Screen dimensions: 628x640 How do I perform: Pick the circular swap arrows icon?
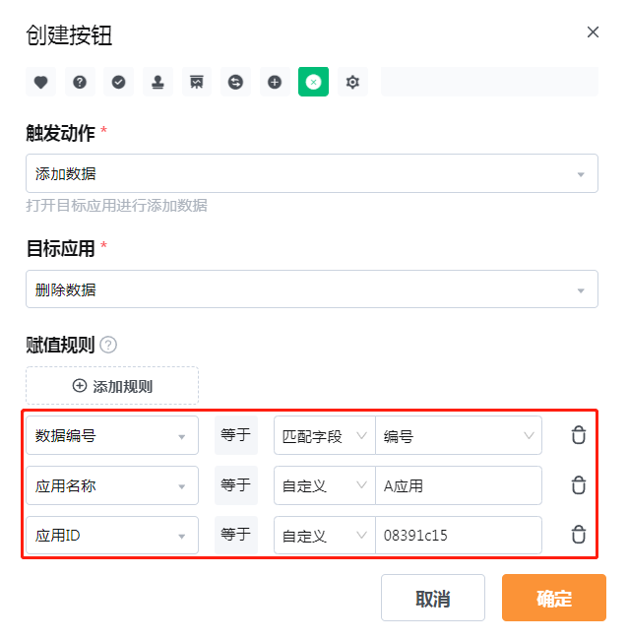pyautogui.click(x=236, y=82)
